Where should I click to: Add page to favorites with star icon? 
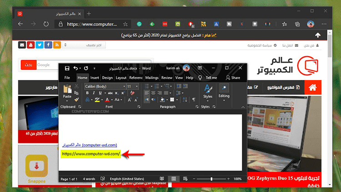click(125, 24)
